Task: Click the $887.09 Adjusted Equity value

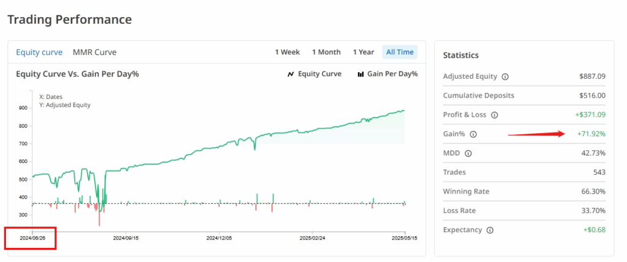Action: click(592, 77)
